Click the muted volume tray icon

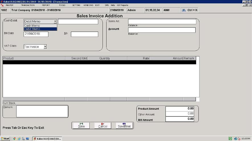[x=239, y=139]
